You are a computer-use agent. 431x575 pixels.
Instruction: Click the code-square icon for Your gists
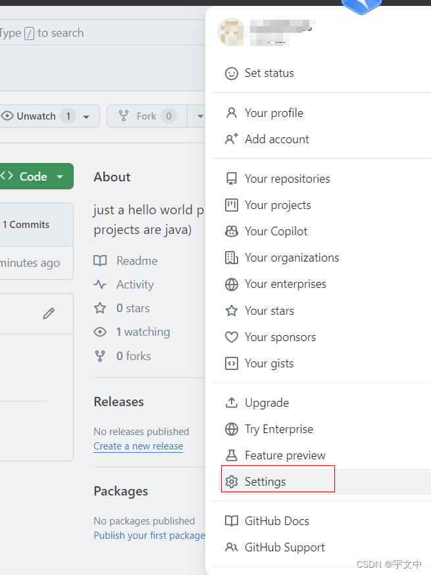[x=231, y=363]
